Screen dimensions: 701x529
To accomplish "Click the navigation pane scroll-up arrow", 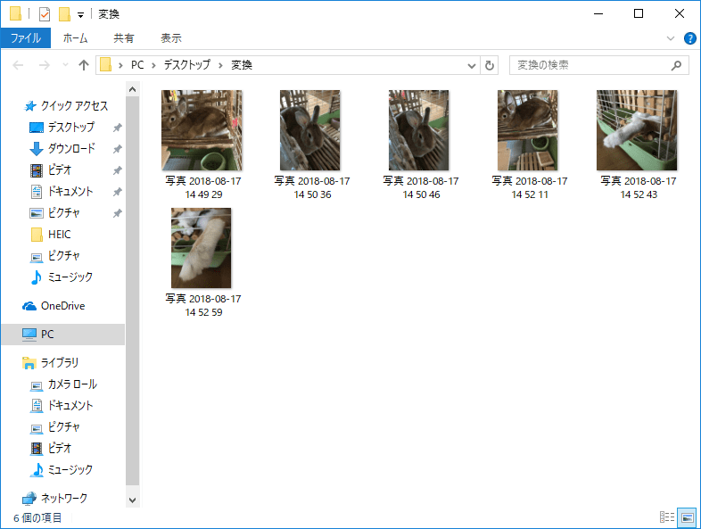I will point(132,89).
